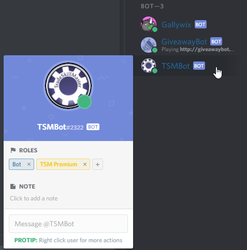This screenshot has height=250, width=247.
Task: Remove the Bot role with its X
Action: click(x=29, y=164)
